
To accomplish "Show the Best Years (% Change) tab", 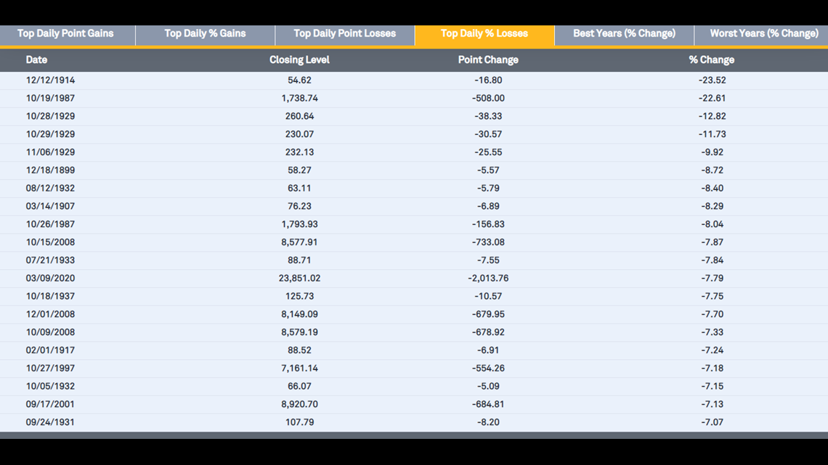I will click(x=624, y=34).
